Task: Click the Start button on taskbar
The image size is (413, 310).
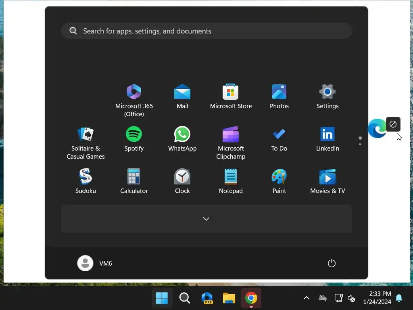Action: [x=162, y=298]
